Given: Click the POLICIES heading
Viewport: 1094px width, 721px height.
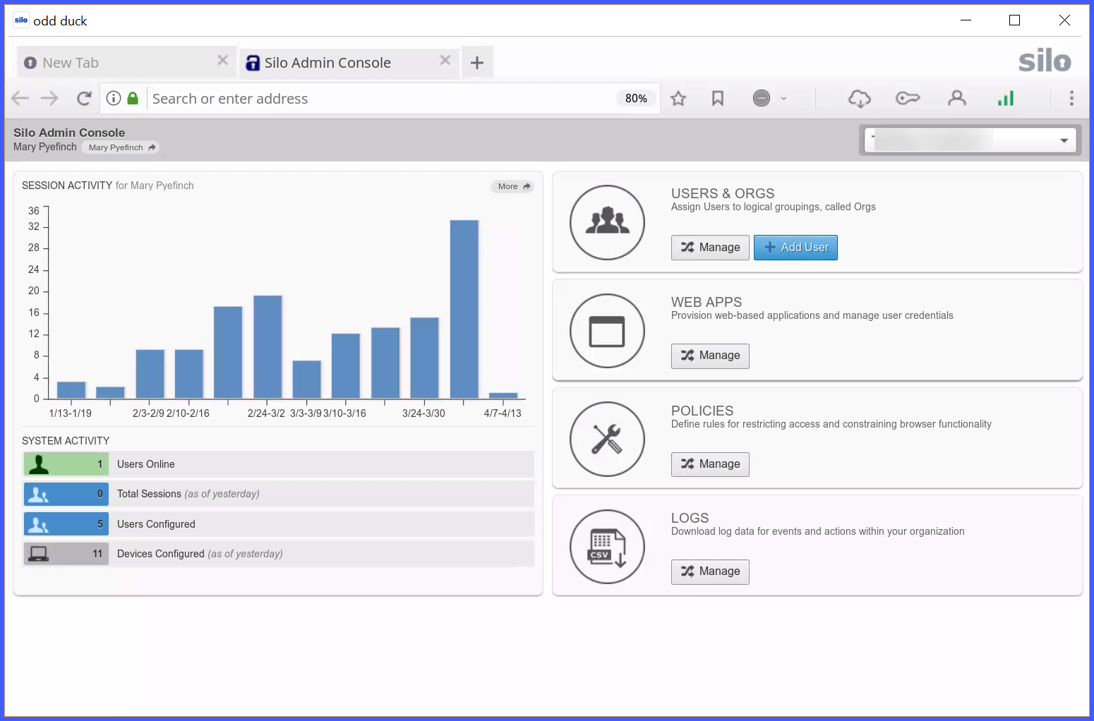Looking at the screenshot, I should pos(702,411).
